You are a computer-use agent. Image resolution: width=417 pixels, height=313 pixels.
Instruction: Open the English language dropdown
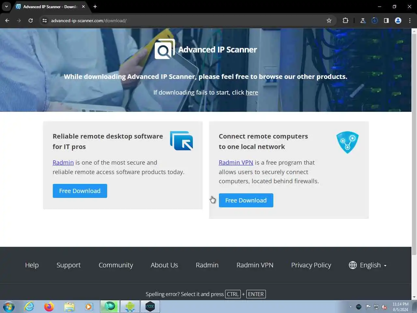367,265
